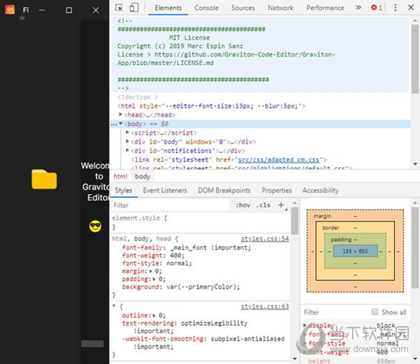Click the FI menu in Graviton window
Viewport: 420px width, 364px height.
[x=25, y=10]
